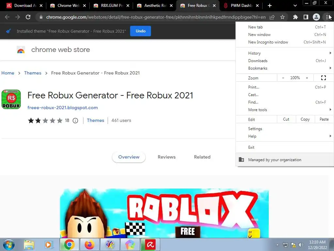Switch to the Aesthetic Roblox tab
The width and height of the screenshot is (334, 251).
point(155,6)
